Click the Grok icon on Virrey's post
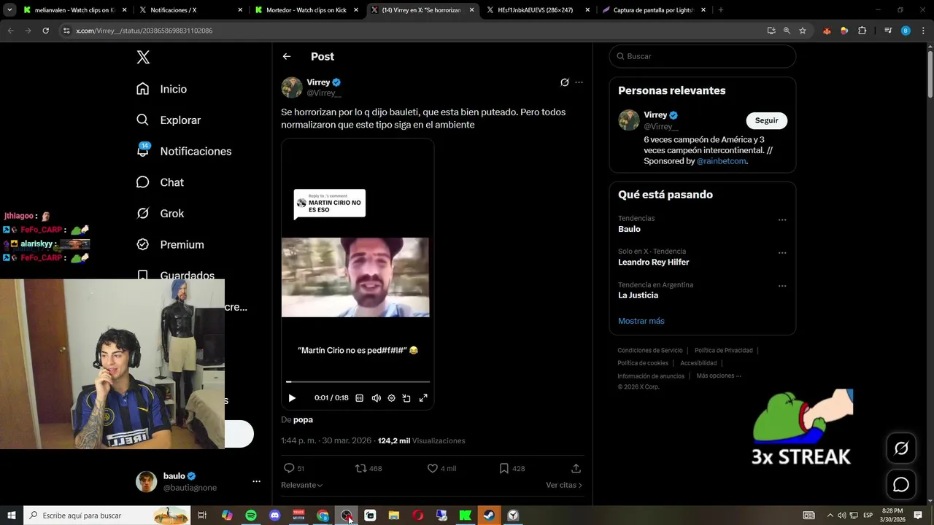The image size is (934, 525). click(564, 82)
